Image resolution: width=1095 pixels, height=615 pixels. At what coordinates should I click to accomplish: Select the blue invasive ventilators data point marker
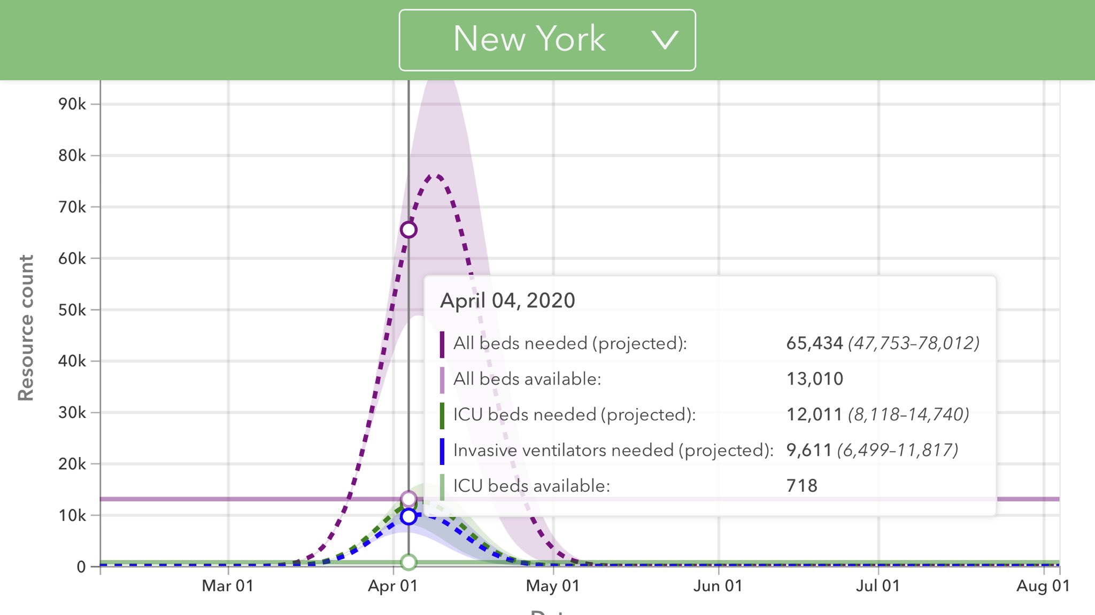(408, 517)
